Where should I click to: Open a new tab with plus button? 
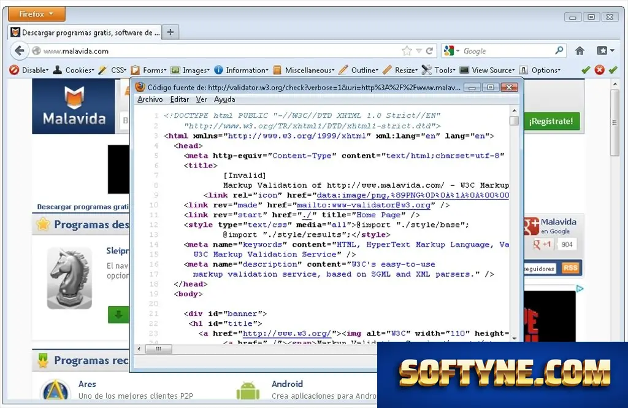170,32
